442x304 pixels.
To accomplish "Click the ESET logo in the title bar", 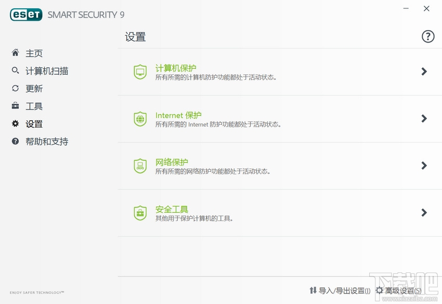I will [x=25, y=15].
